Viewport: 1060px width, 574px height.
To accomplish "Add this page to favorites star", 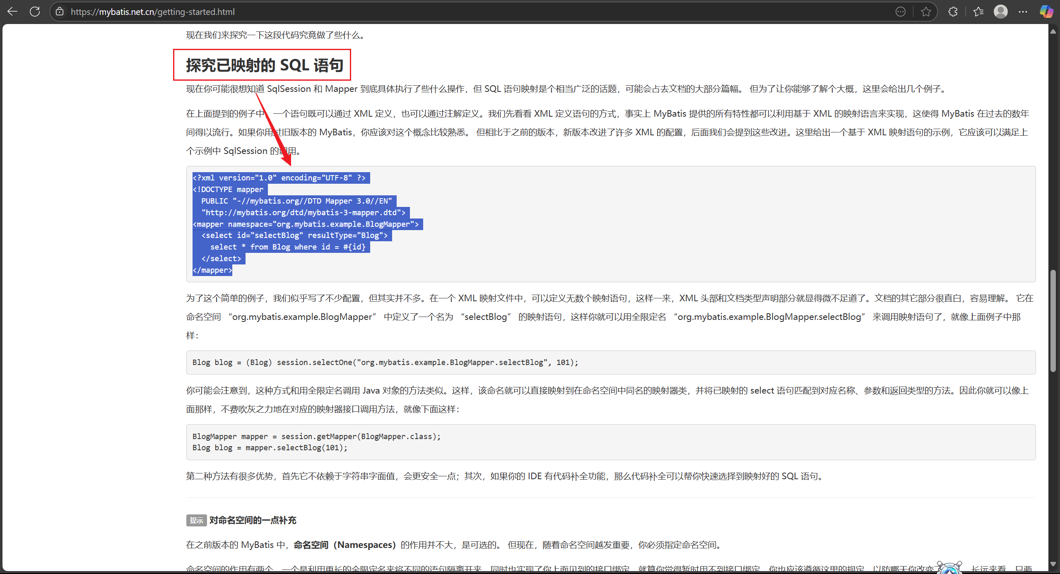I will point(926,12).
